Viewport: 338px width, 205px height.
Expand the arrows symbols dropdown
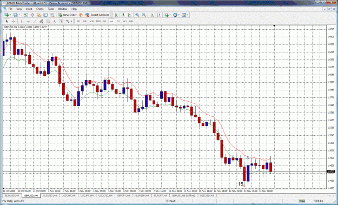pyautogui.click(x=71, y=21)
